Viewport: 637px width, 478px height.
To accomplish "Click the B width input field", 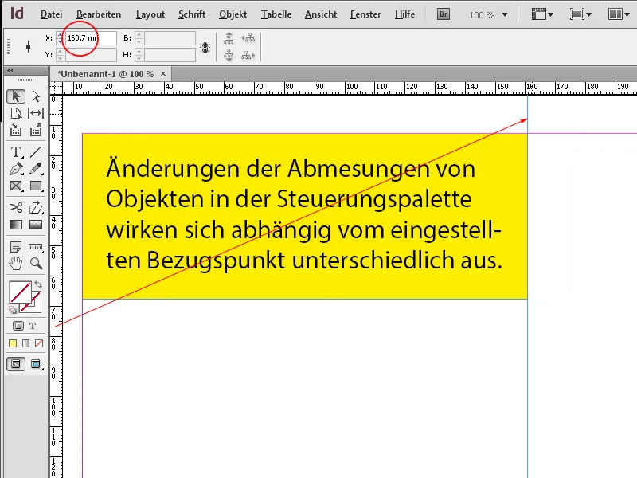I will [x=170, y=38].
